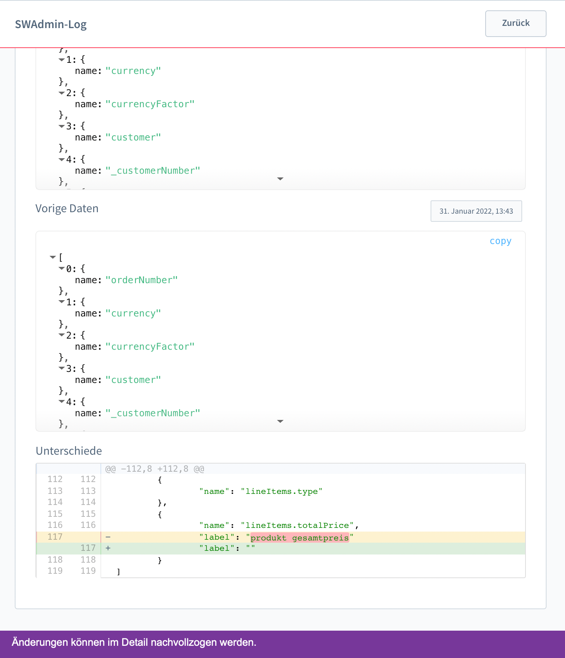Collapse item 2 in Vorige Daten
Image resolution: width=565 pixels, height=658 pixels.
[62, 335]
